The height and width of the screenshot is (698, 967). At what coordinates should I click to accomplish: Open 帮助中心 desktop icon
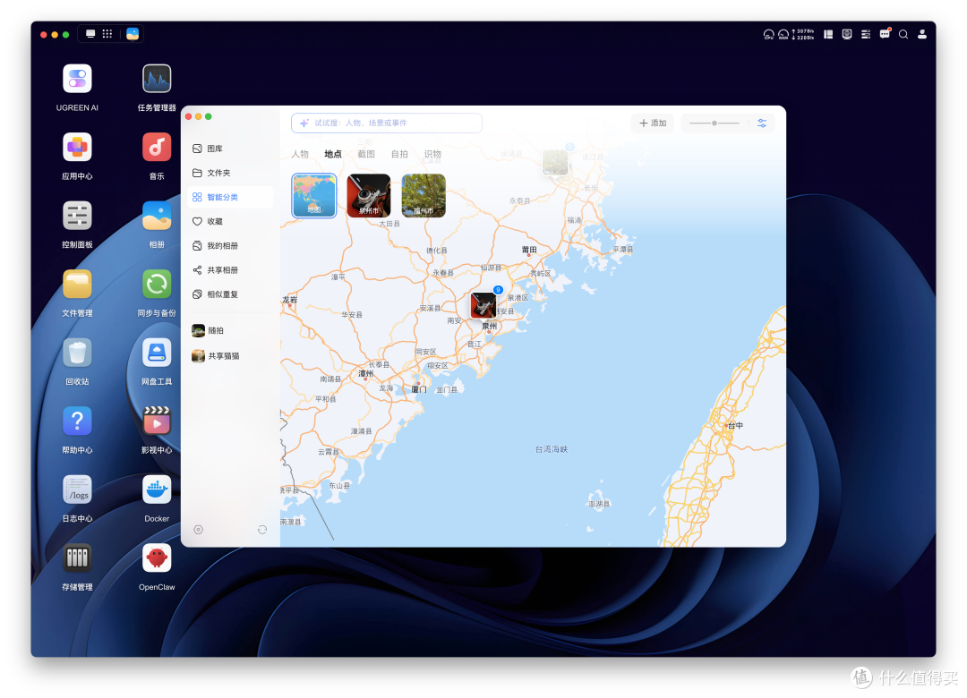point(77,421)
